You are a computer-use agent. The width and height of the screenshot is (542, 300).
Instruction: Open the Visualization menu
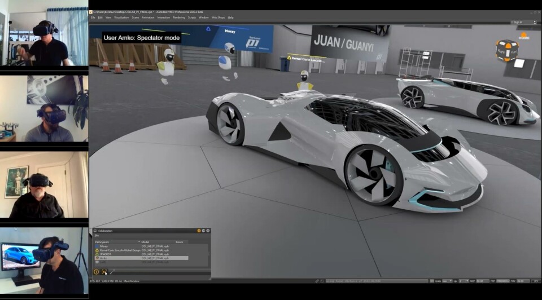tap(121, 17)
